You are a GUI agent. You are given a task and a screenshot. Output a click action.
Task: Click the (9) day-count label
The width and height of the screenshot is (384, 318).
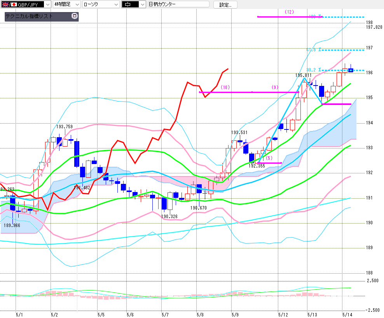coord(275,87)
